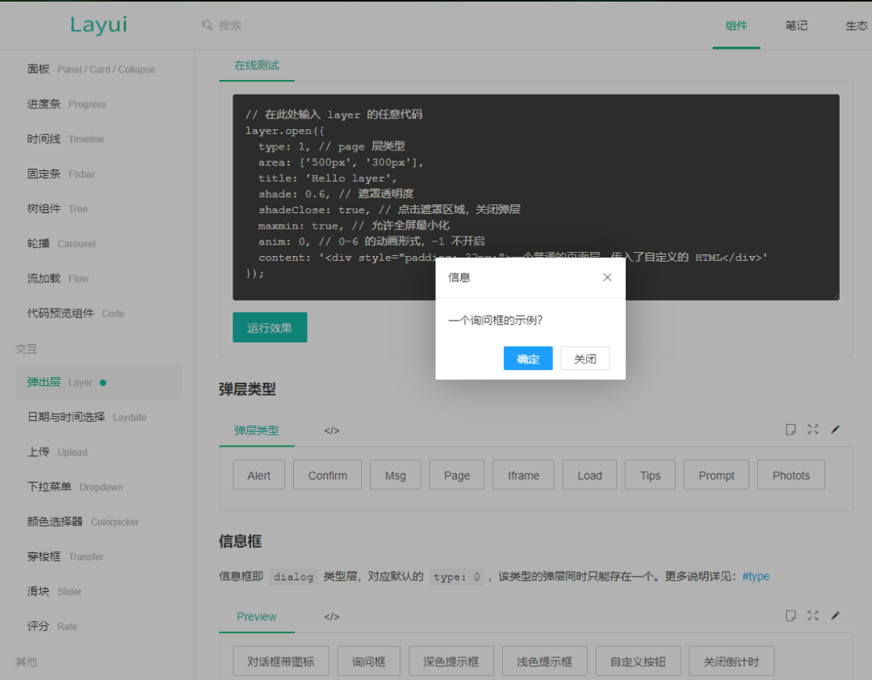The width and height of the screenshot is (872, 680).
Task: Click the note icon in the 信息框 section
Action: pos(790,615)
